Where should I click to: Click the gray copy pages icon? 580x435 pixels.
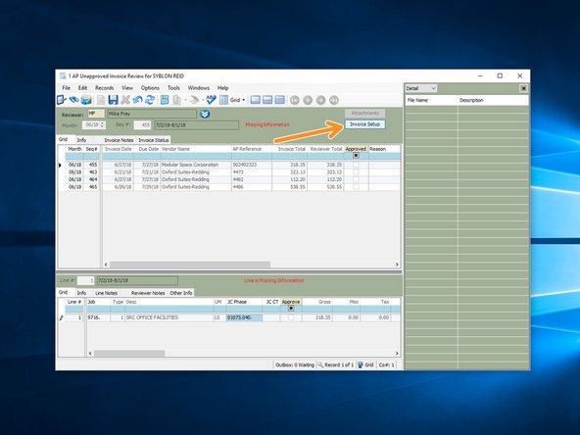(176, 100)
